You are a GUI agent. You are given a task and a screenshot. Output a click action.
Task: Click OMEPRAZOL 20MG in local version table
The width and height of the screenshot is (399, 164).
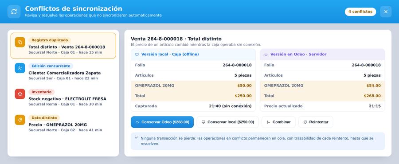click(155, 86)
